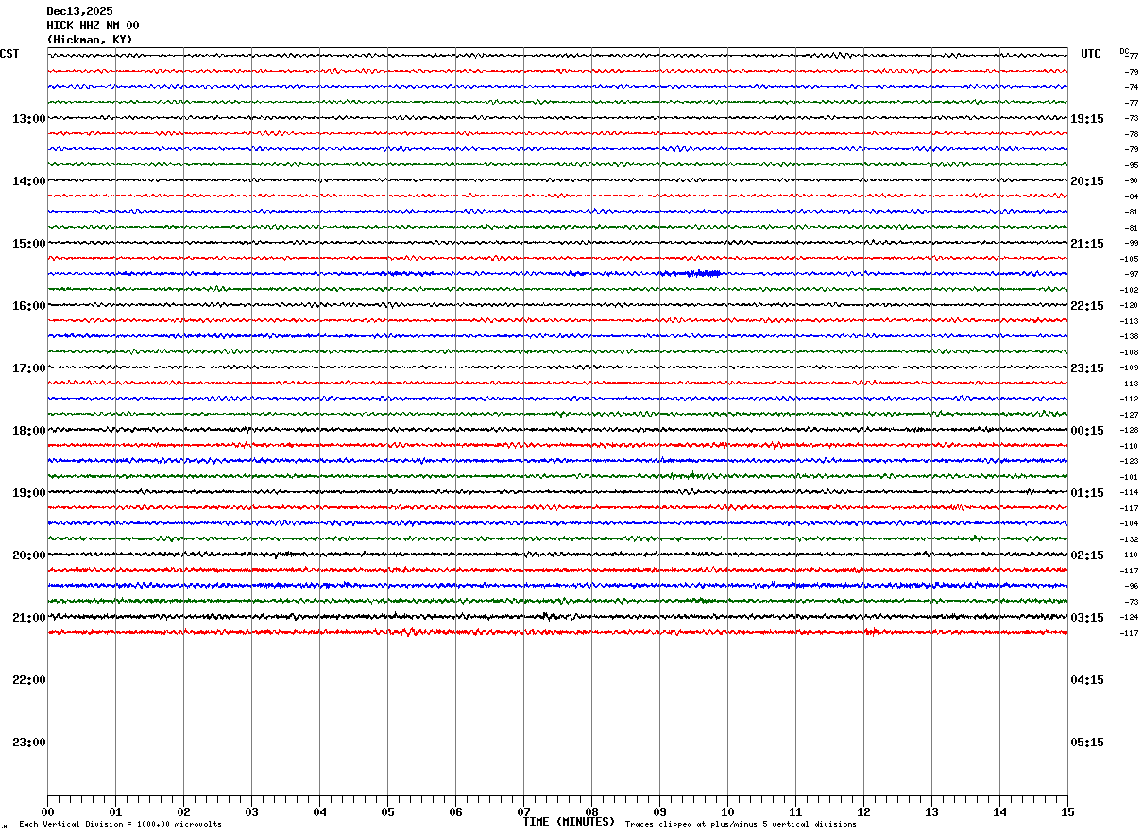Click the DC offset value -127
The width and height of the screenshot is (1143, 837).
click(x=1129, y=415)
